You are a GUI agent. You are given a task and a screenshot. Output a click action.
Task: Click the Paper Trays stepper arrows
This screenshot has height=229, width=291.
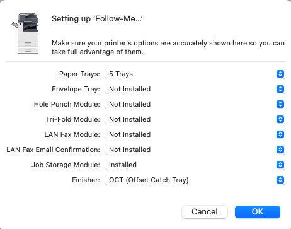(280, 74)
